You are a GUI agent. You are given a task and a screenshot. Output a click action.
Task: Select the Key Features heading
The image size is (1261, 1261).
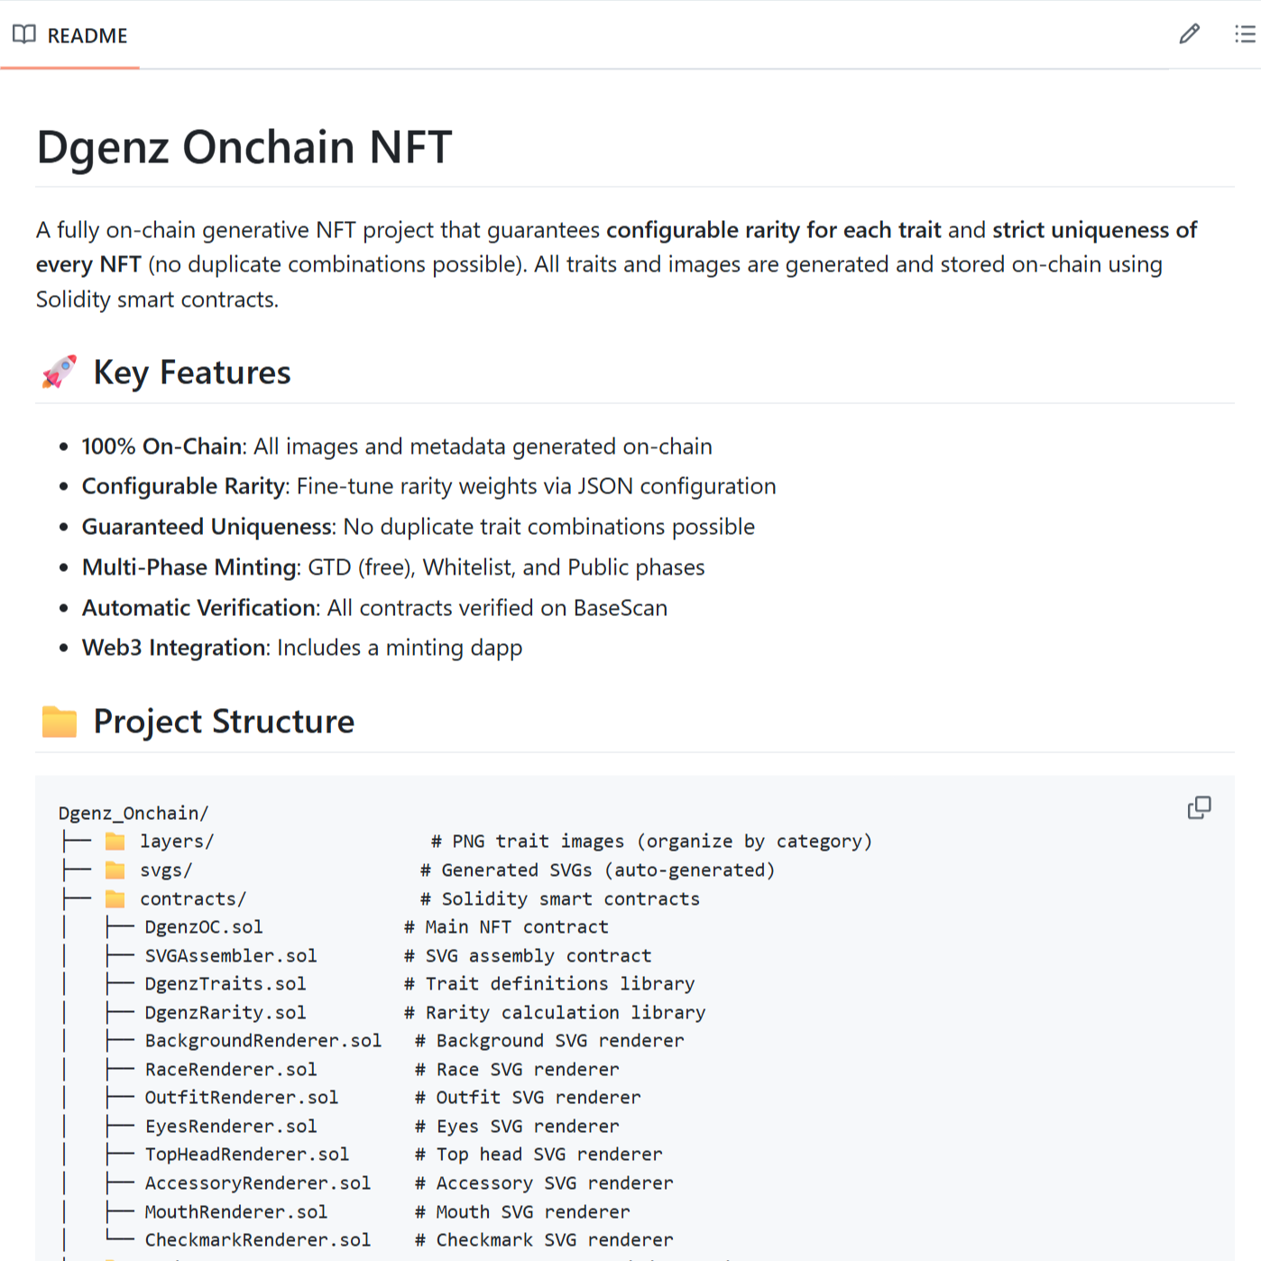point(191,372)
